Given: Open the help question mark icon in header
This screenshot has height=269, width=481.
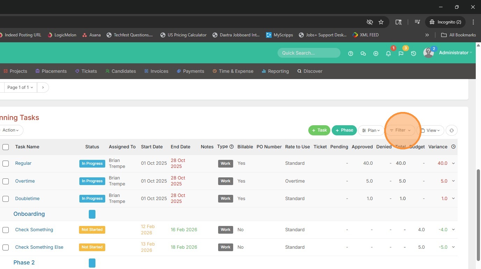Looking at the screenshot, I should [x=351, y=54].
